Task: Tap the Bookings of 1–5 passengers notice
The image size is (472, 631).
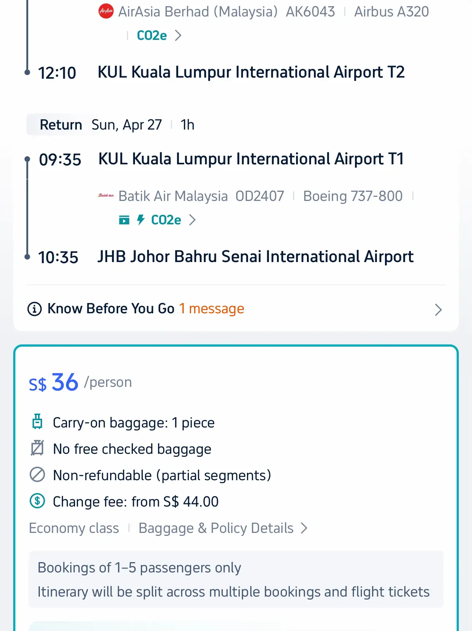Action: pyautogui.click(x=139, y=568)
